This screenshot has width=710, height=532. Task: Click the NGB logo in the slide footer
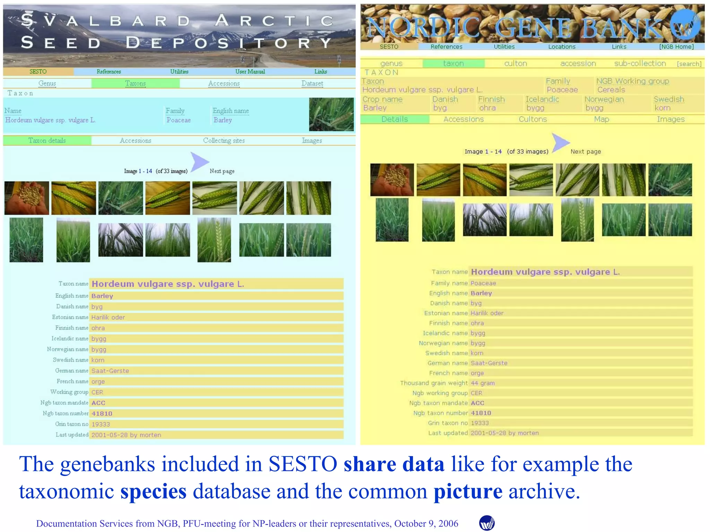pos(487,523)
